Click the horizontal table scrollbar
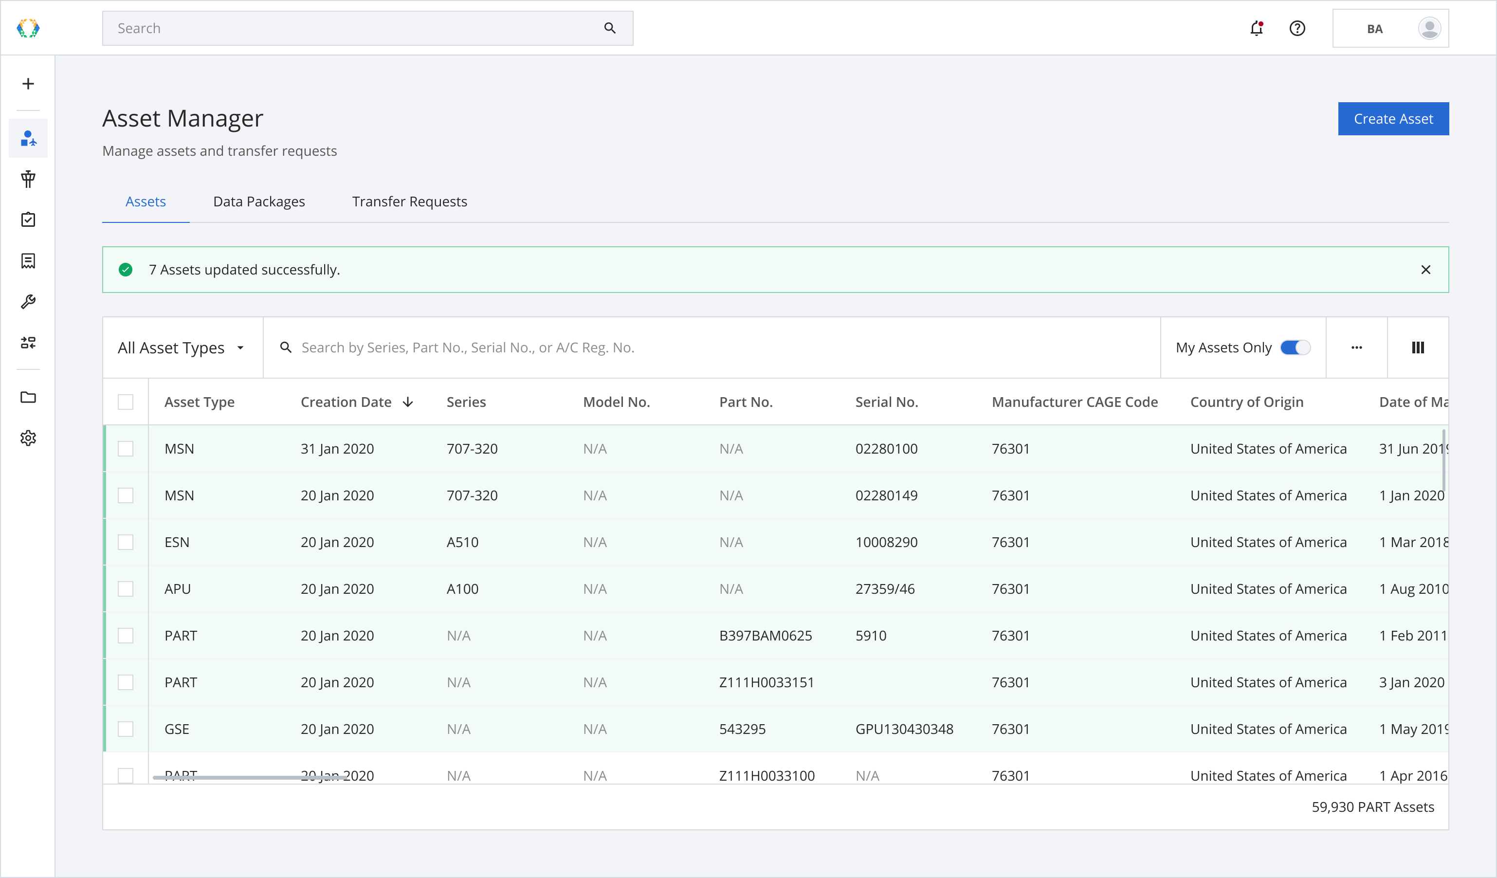Image resolution: width=1497 pixels, height=878 pixels. (250, 777)
